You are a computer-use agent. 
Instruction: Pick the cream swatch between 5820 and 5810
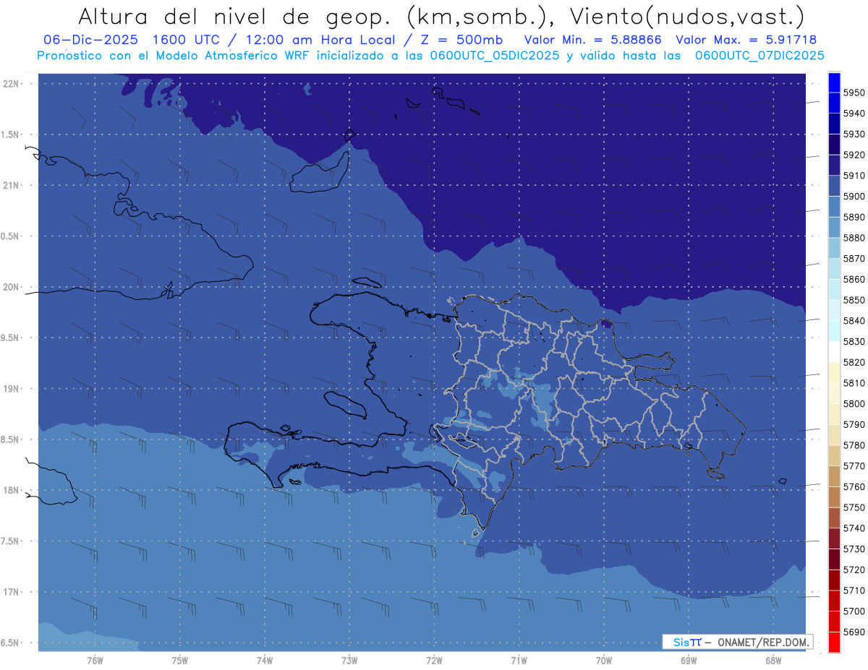coord(834,372)
